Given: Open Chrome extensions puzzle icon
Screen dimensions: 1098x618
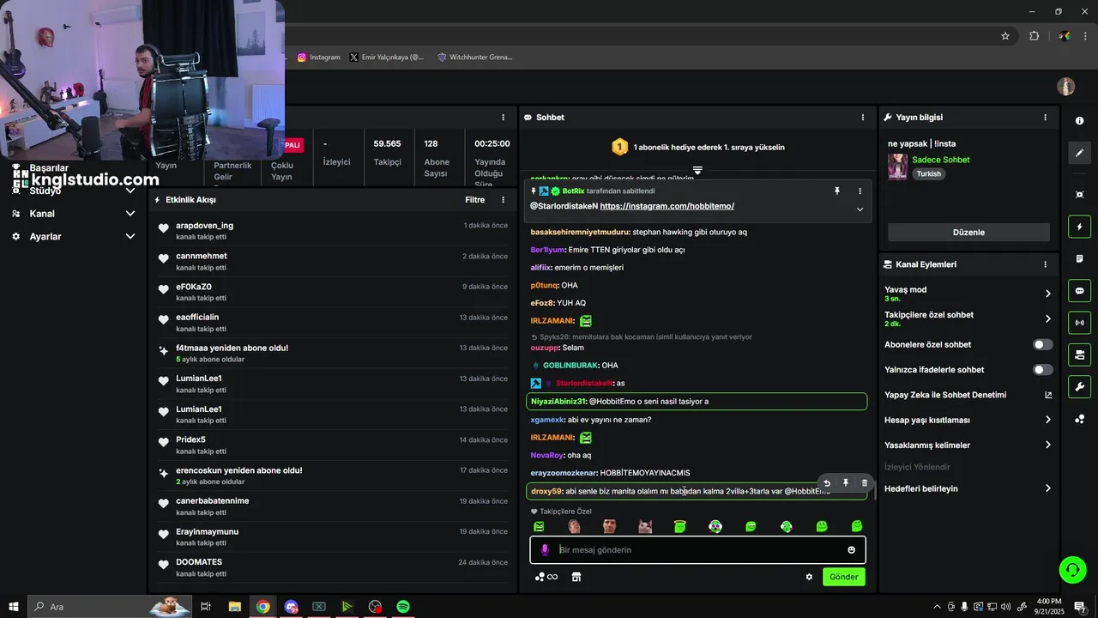Looking at the screenshot, I should coord(1034,36).
